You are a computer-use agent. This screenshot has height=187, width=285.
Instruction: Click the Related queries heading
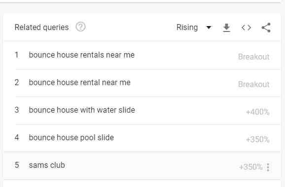[41, 28]
